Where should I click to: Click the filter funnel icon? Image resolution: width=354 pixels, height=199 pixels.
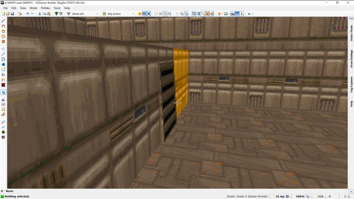tap(69, 14)
